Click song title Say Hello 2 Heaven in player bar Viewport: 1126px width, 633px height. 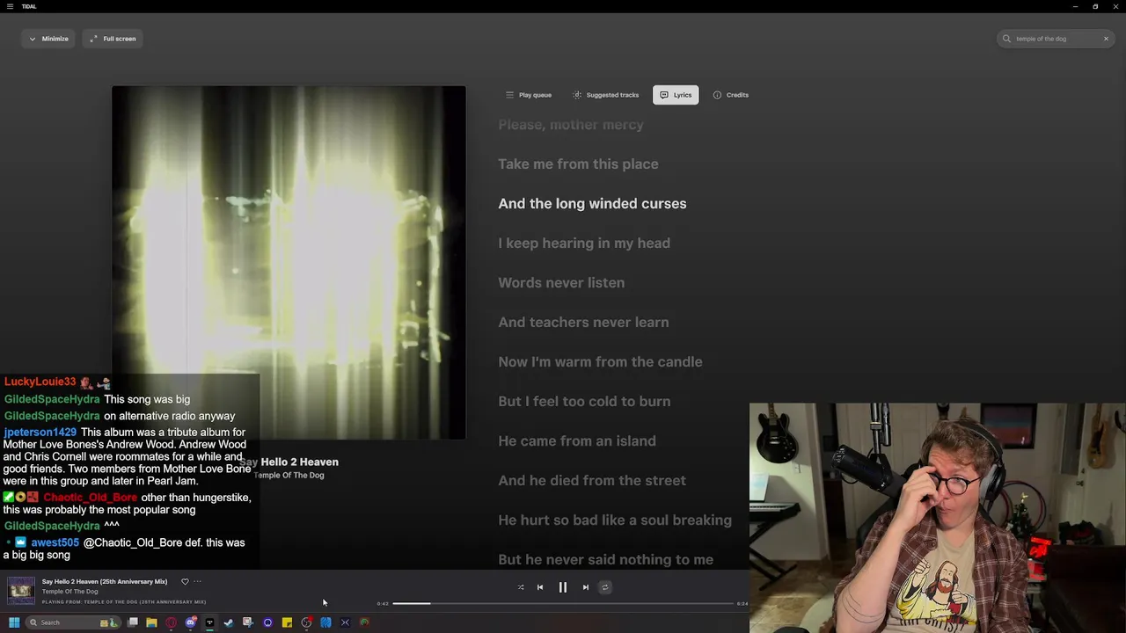(105, 581)
